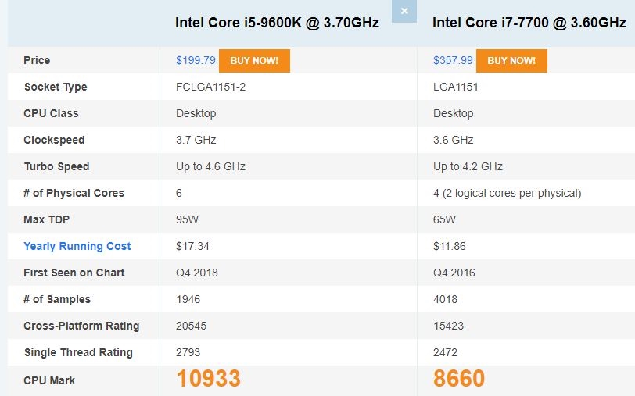Viewport: 635px width, 396px height.
Task: Click the Max TDP 65W value
Action: tap(444, 219)
